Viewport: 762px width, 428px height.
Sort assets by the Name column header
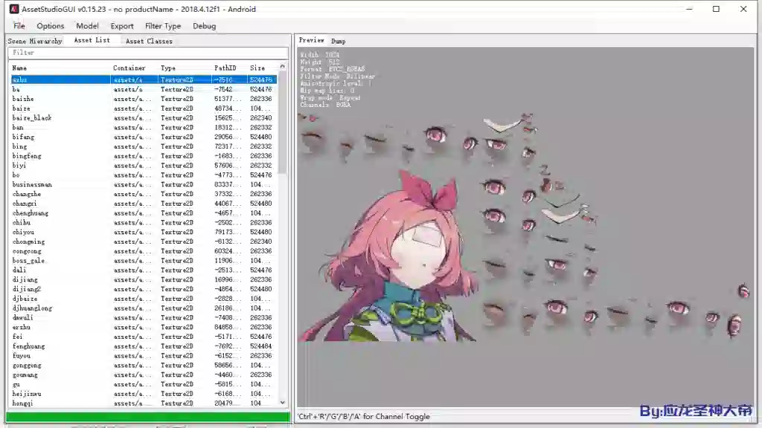tap(61, 68)
